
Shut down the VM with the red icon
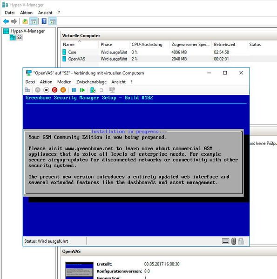(54, 90)
